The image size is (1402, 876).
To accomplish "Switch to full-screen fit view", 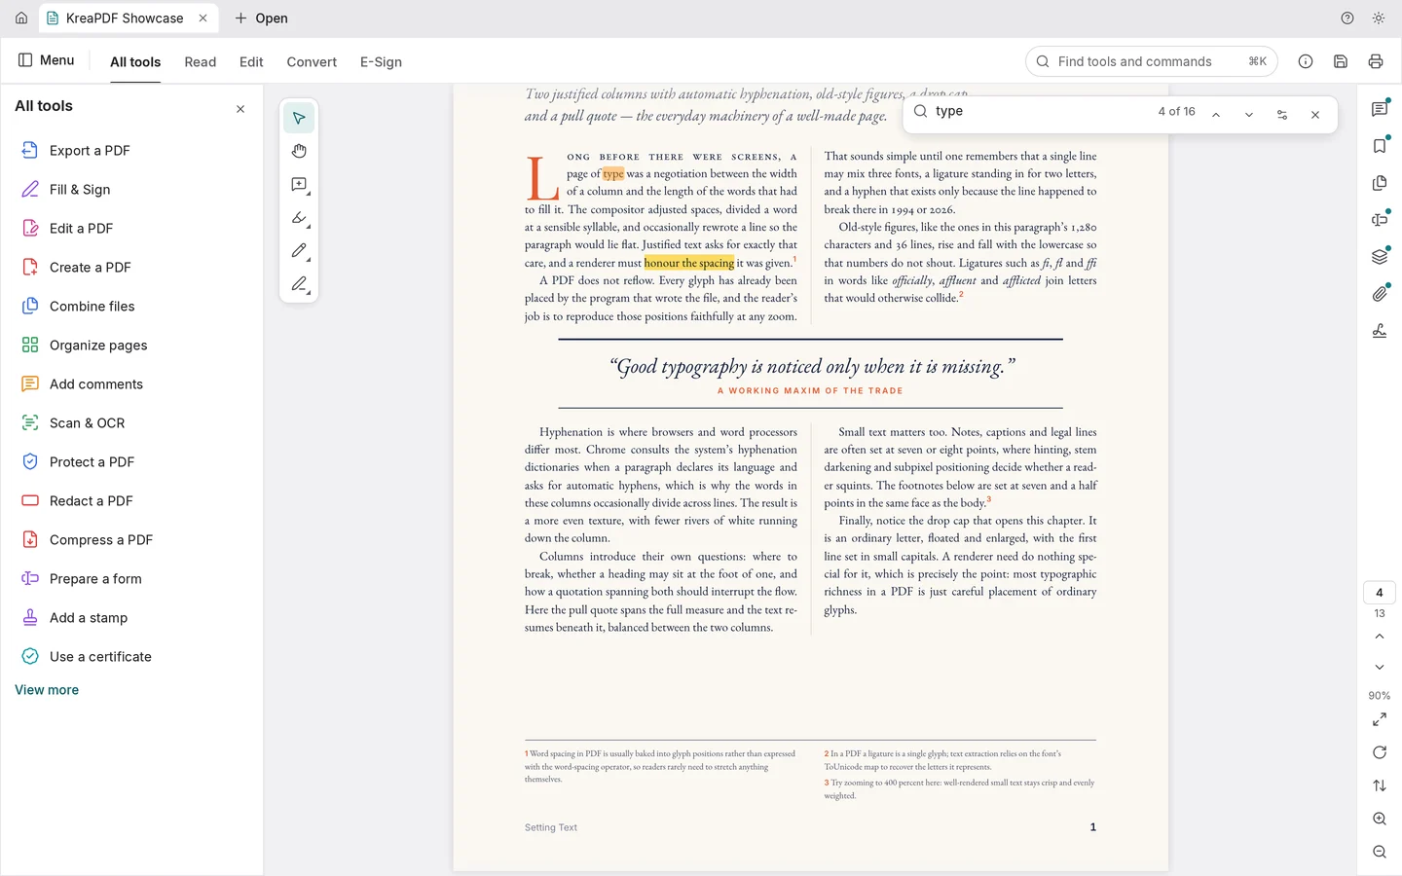I will 1380,719.
